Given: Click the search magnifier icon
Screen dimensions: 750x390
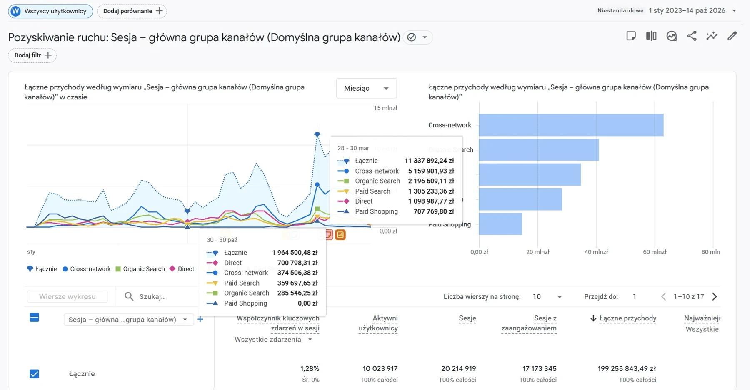Looking at the screenshot, I should (x=129, y=296).
